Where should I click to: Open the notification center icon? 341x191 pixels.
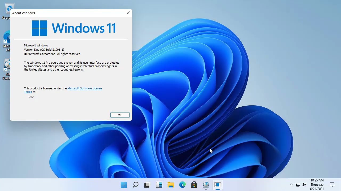[332, 185]
